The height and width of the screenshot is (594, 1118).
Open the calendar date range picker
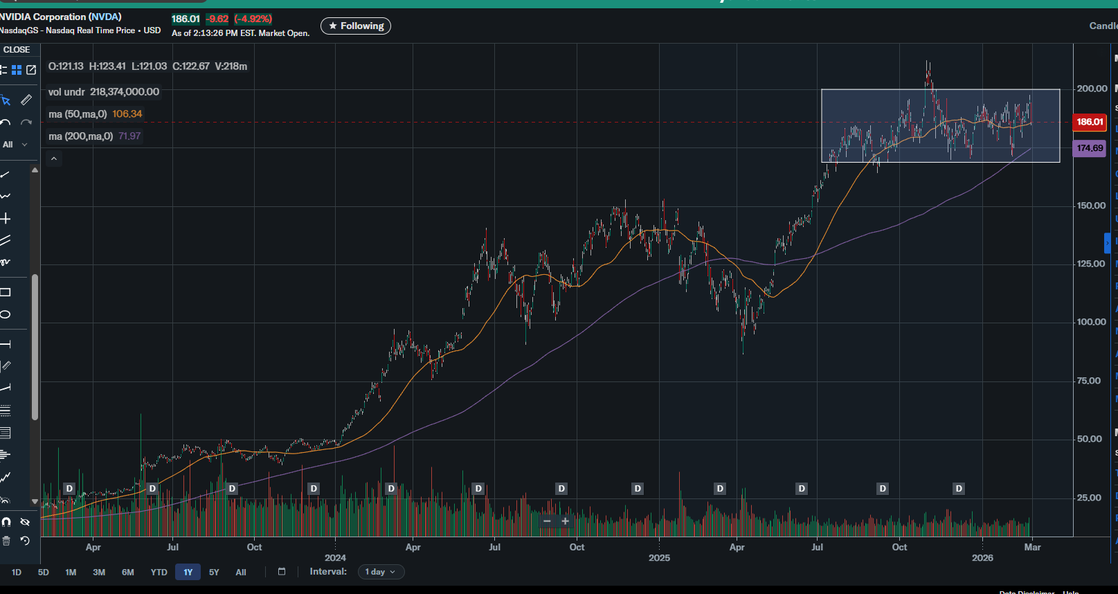pos(282,572)
